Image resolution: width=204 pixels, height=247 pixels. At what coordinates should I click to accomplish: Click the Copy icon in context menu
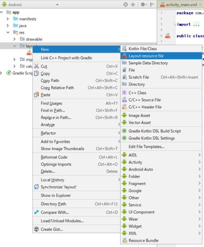click(x=36, y=73)
